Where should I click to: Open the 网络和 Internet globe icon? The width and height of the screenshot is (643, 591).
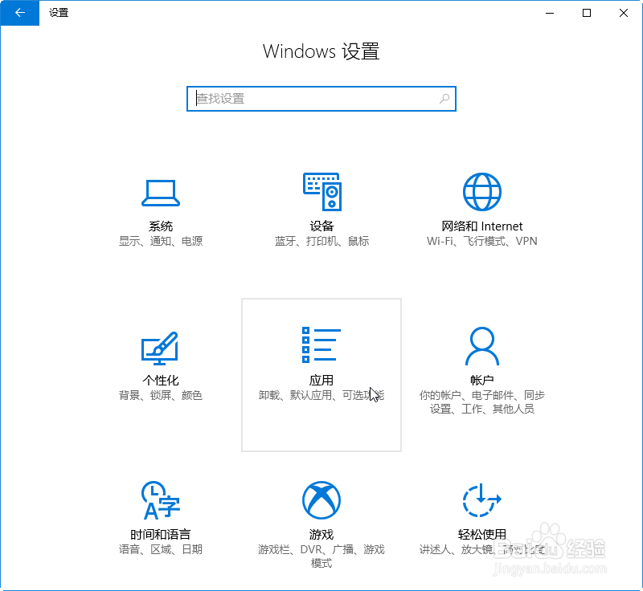pos(481,192)
